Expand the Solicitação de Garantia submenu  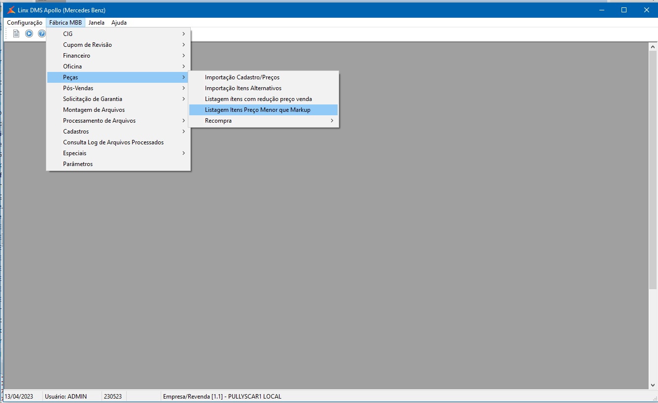point(118,99)
